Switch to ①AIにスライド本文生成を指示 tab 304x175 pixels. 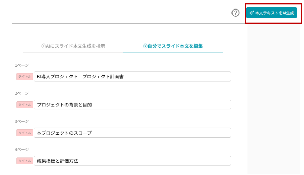click(x=73, y=46)
